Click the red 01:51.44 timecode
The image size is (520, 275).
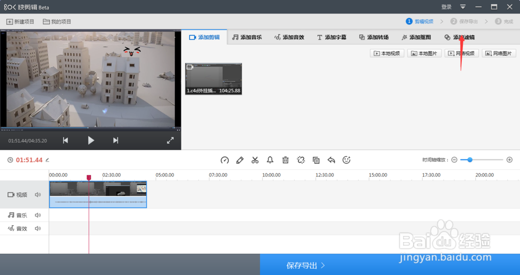pyautogui.click(x=29, y=160)
